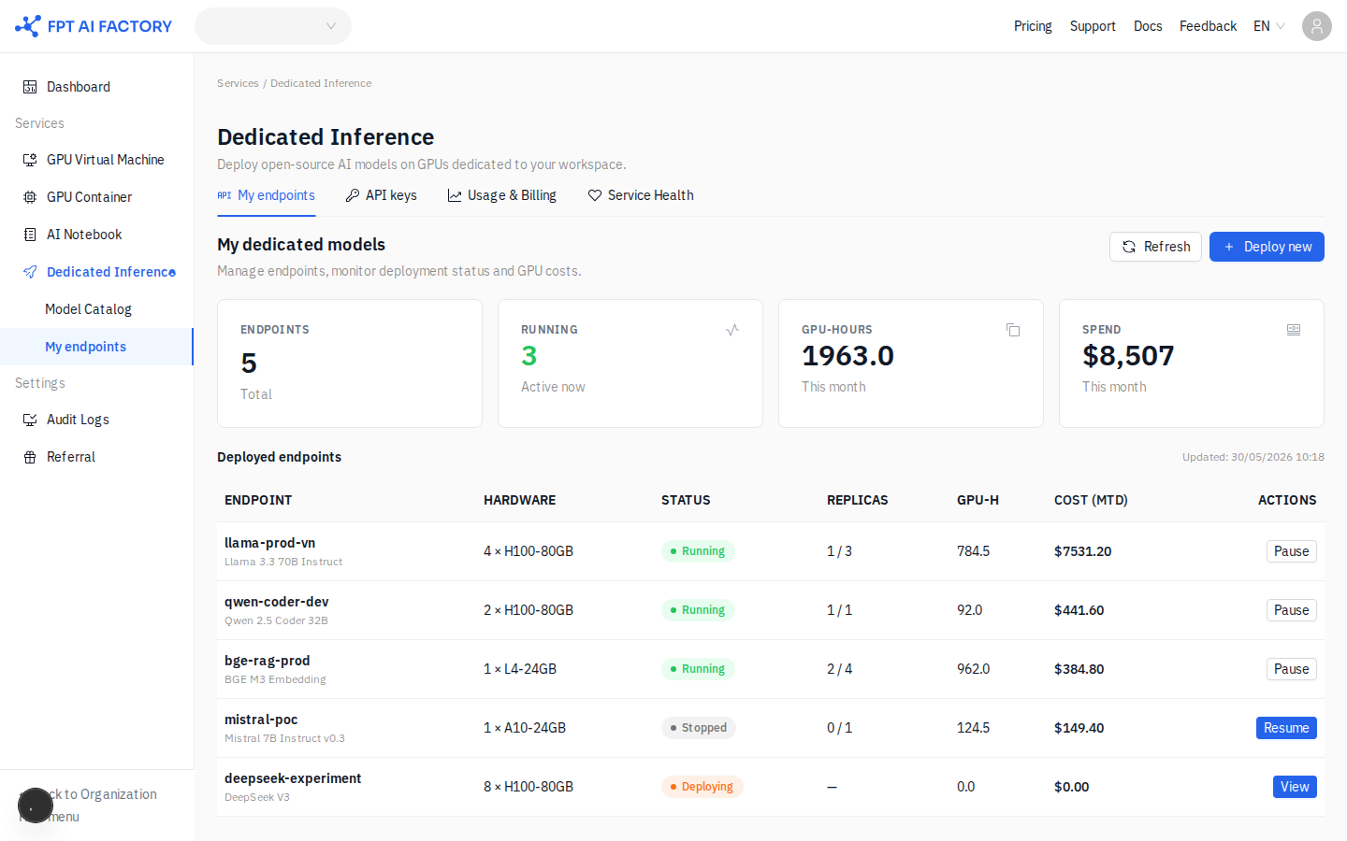This screenshot has width=1347, height=841.
Task: Click the chart icon on Usage & Billing
Action: point(455,195)
